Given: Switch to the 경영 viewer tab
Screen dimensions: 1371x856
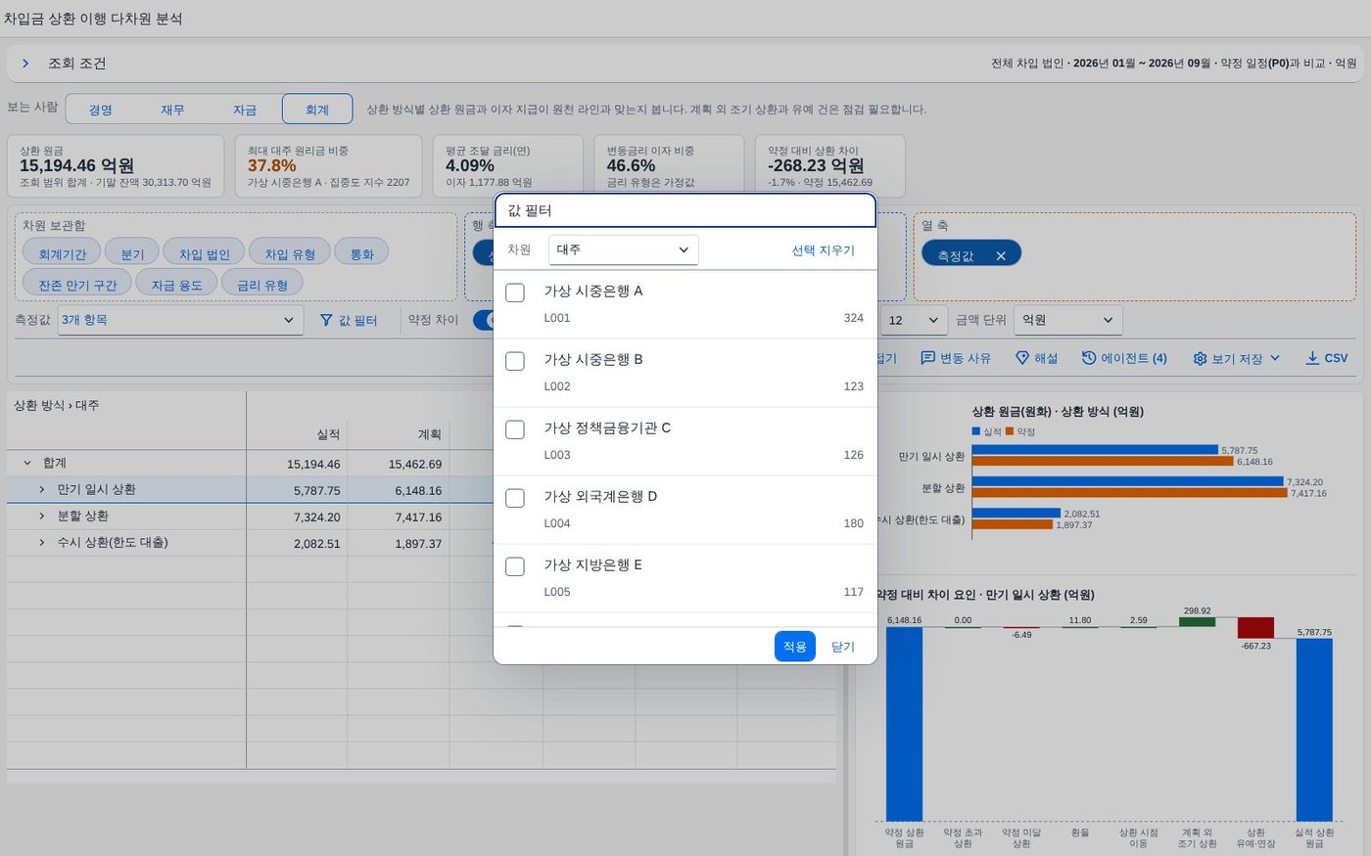Looking at the screenshot, I should click(101, 110).
